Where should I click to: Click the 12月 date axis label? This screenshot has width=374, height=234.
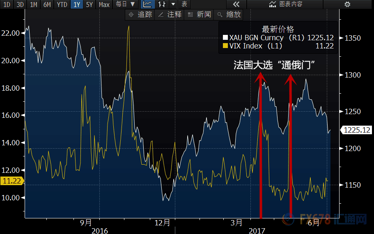tap(162, 223)
